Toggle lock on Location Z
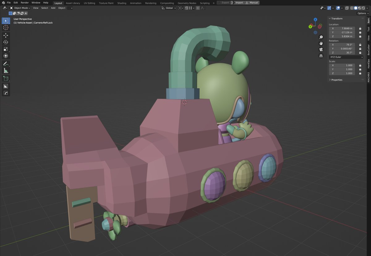The height and width of the screenshot is (256, 371). pos(360,36)
